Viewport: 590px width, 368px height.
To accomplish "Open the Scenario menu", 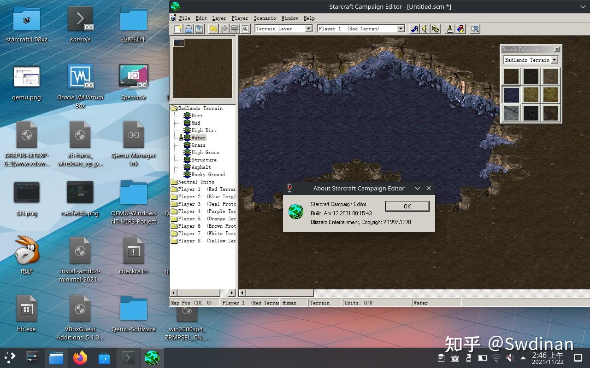I will (265, 18).
